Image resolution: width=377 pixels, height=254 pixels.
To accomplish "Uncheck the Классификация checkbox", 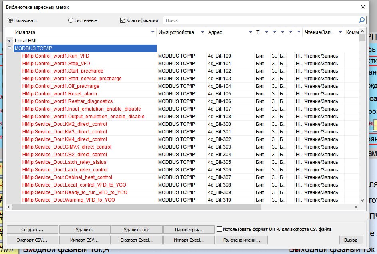I will 123,20.
